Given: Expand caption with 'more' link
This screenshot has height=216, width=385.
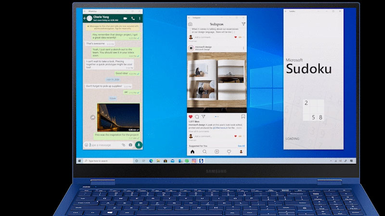Looking at the screenshot, I should point(239,128).
